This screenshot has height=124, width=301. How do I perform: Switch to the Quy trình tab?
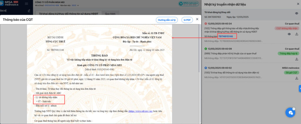pyautogui.click(x=110, y=14)
